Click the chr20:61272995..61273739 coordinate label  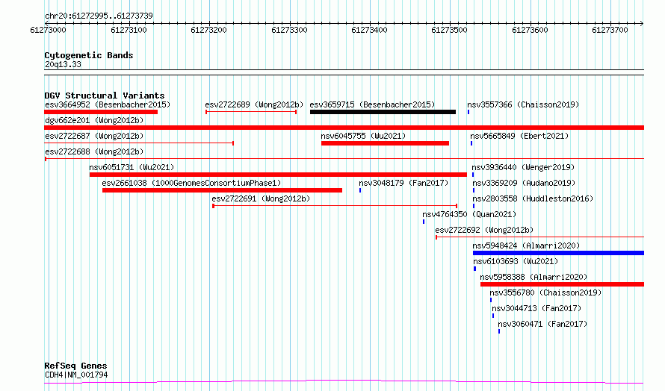[x=99, y=16]
